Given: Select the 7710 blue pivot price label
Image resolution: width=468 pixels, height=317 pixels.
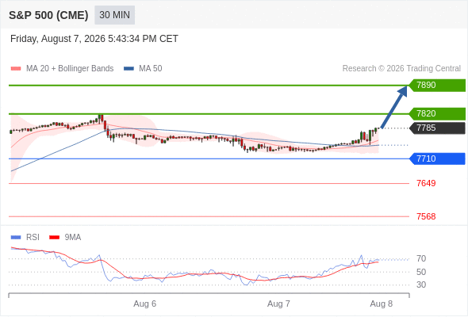Looking at the screenshot, I should click(437, 158).
